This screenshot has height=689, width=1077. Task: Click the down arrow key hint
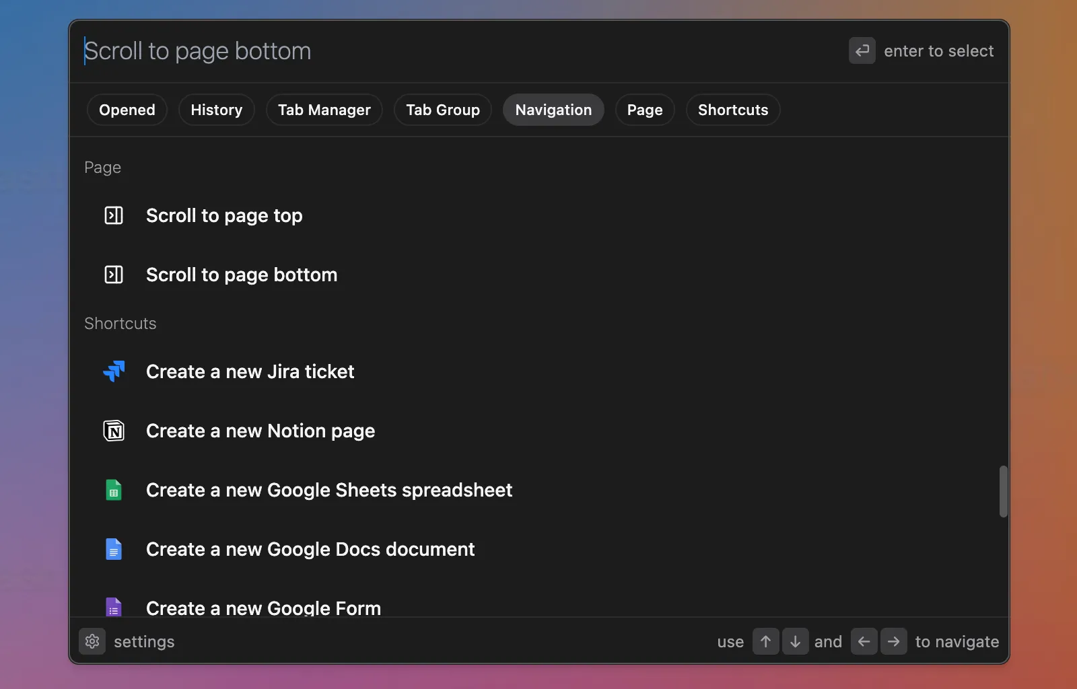pyautogui.click(x=795, y=642)
